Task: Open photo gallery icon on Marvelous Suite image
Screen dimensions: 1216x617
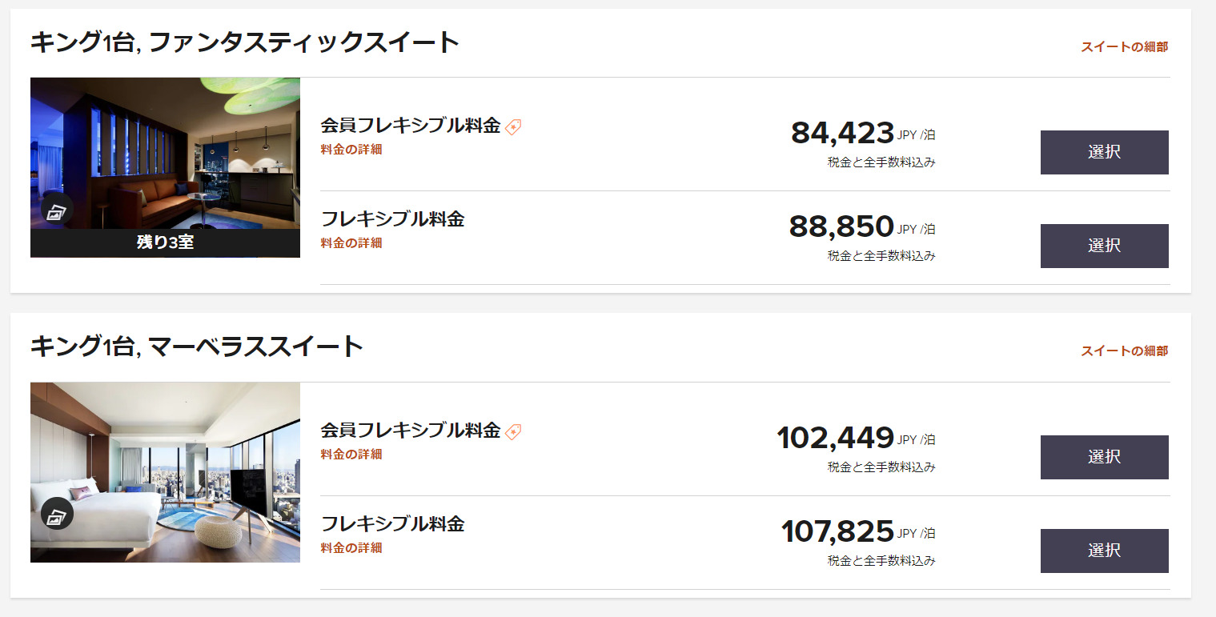Action: pyautogui.click(x=57, y=514)
